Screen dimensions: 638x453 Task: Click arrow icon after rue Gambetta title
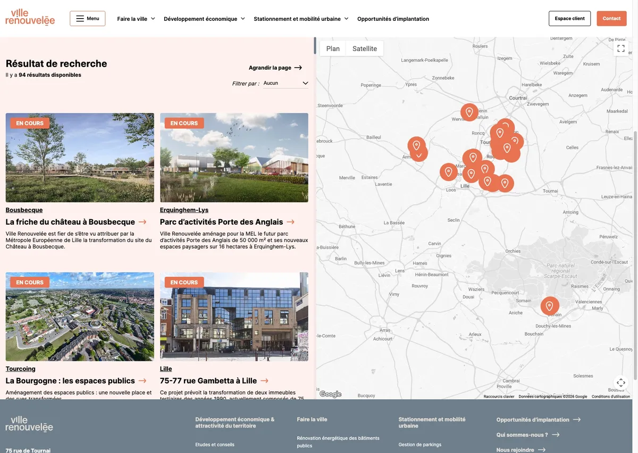click(264, 381)
